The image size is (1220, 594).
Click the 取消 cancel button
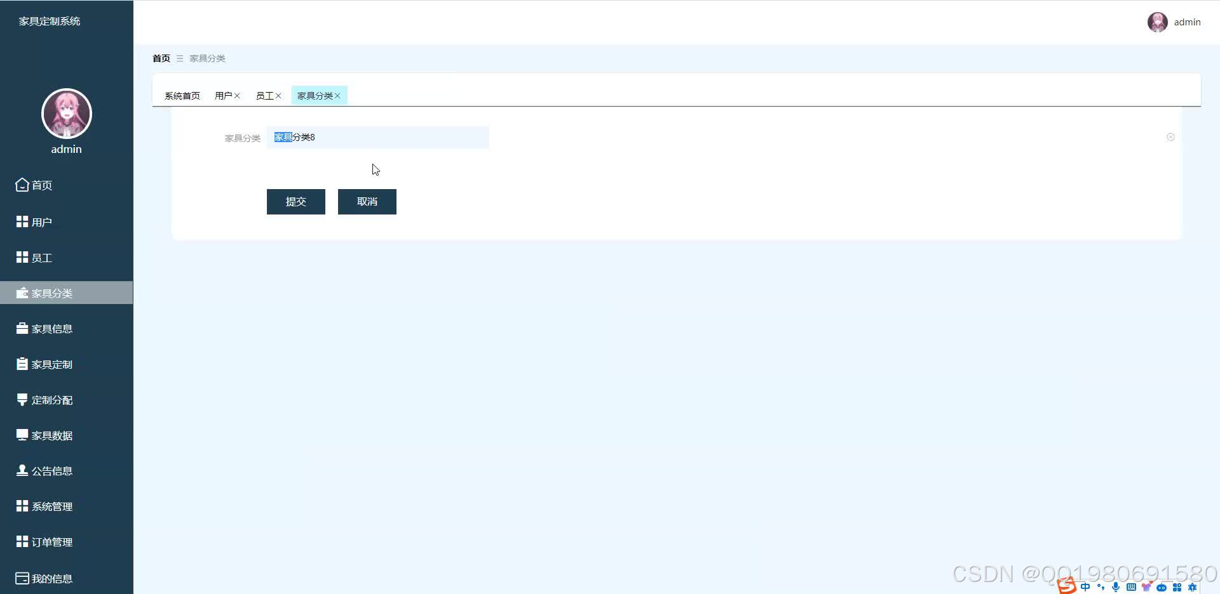coord(367,202)
